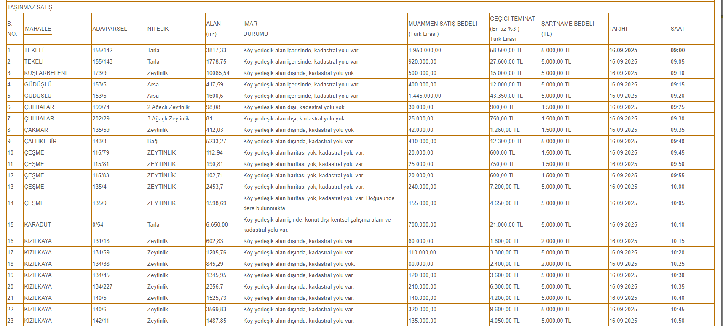Image resolution: width=723 pixels, height=326 pixels.
Task: Click the KUŞLARBELENİ neighborhood cell
Action: tap(46, 73)
